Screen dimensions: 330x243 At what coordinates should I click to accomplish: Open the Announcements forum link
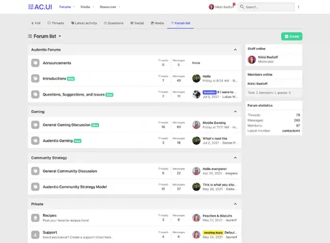tap(57, 63)
